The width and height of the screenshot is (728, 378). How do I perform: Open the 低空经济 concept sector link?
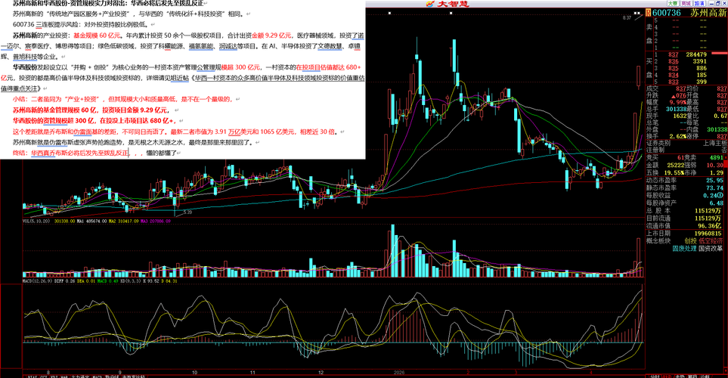click(711, 241)
